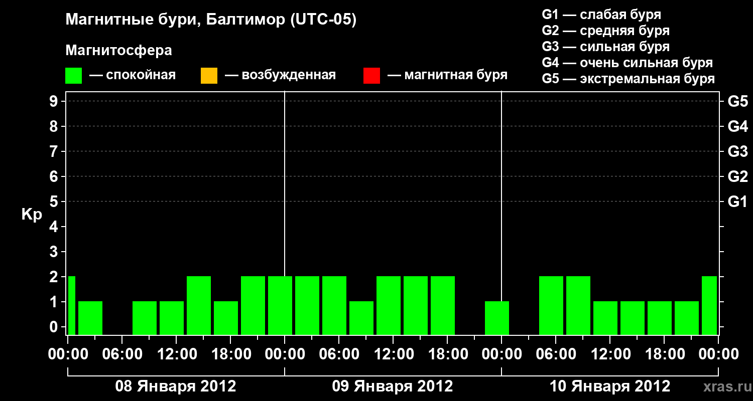Screen dimensions: 753x401
Task: Select the chart title Магнитные бури, Балтимор
Action: click(211, 20)
